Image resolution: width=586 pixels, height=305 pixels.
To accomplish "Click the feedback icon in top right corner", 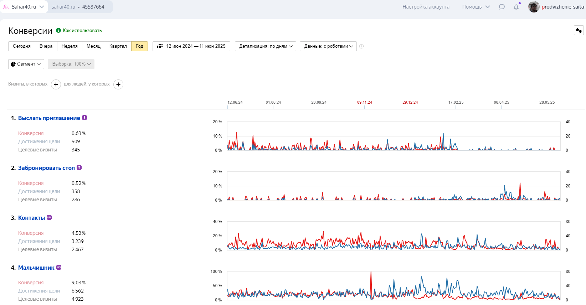I will click(579, 31).
